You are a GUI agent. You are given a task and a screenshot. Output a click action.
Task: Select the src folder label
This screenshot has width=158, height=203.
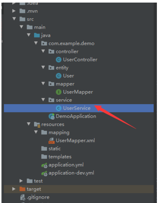click(x=30, y=19)
